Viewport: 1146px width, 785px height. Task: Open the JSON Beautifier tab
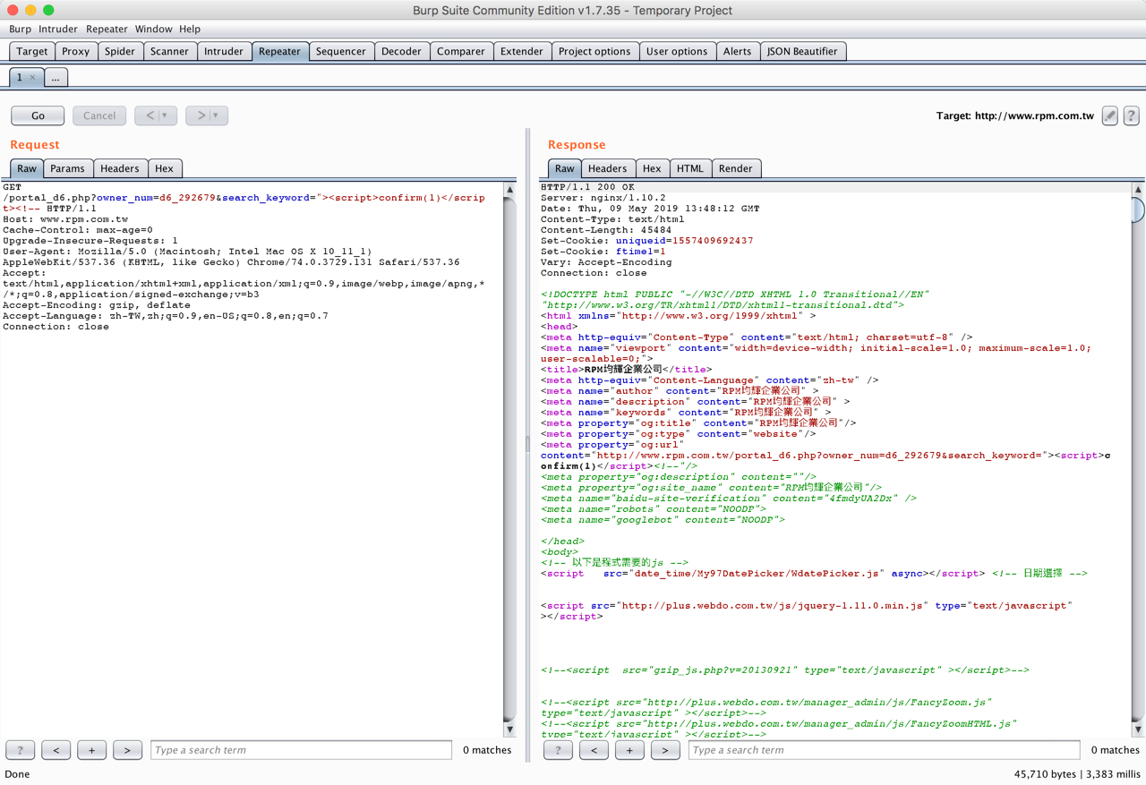[x=802, y=51]
